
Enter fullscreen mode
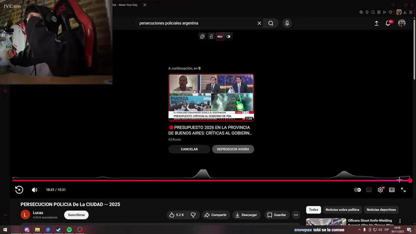click(403, 190)
